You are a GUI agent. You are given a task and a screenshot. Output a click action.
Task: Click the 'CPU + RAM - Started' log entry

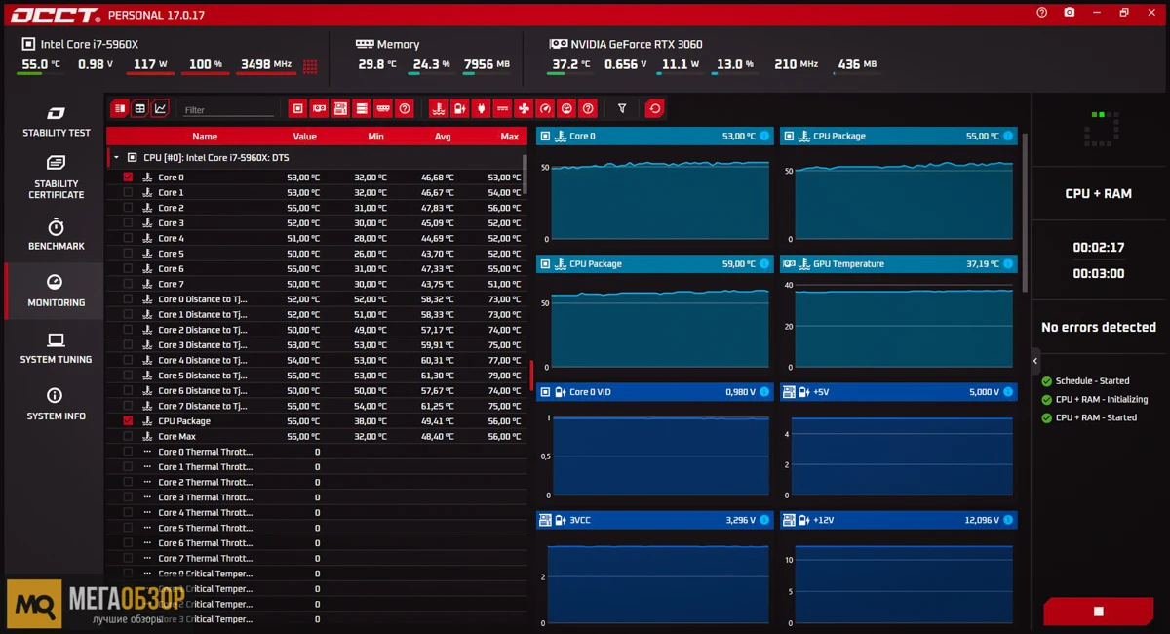[x=1096, y=417]
